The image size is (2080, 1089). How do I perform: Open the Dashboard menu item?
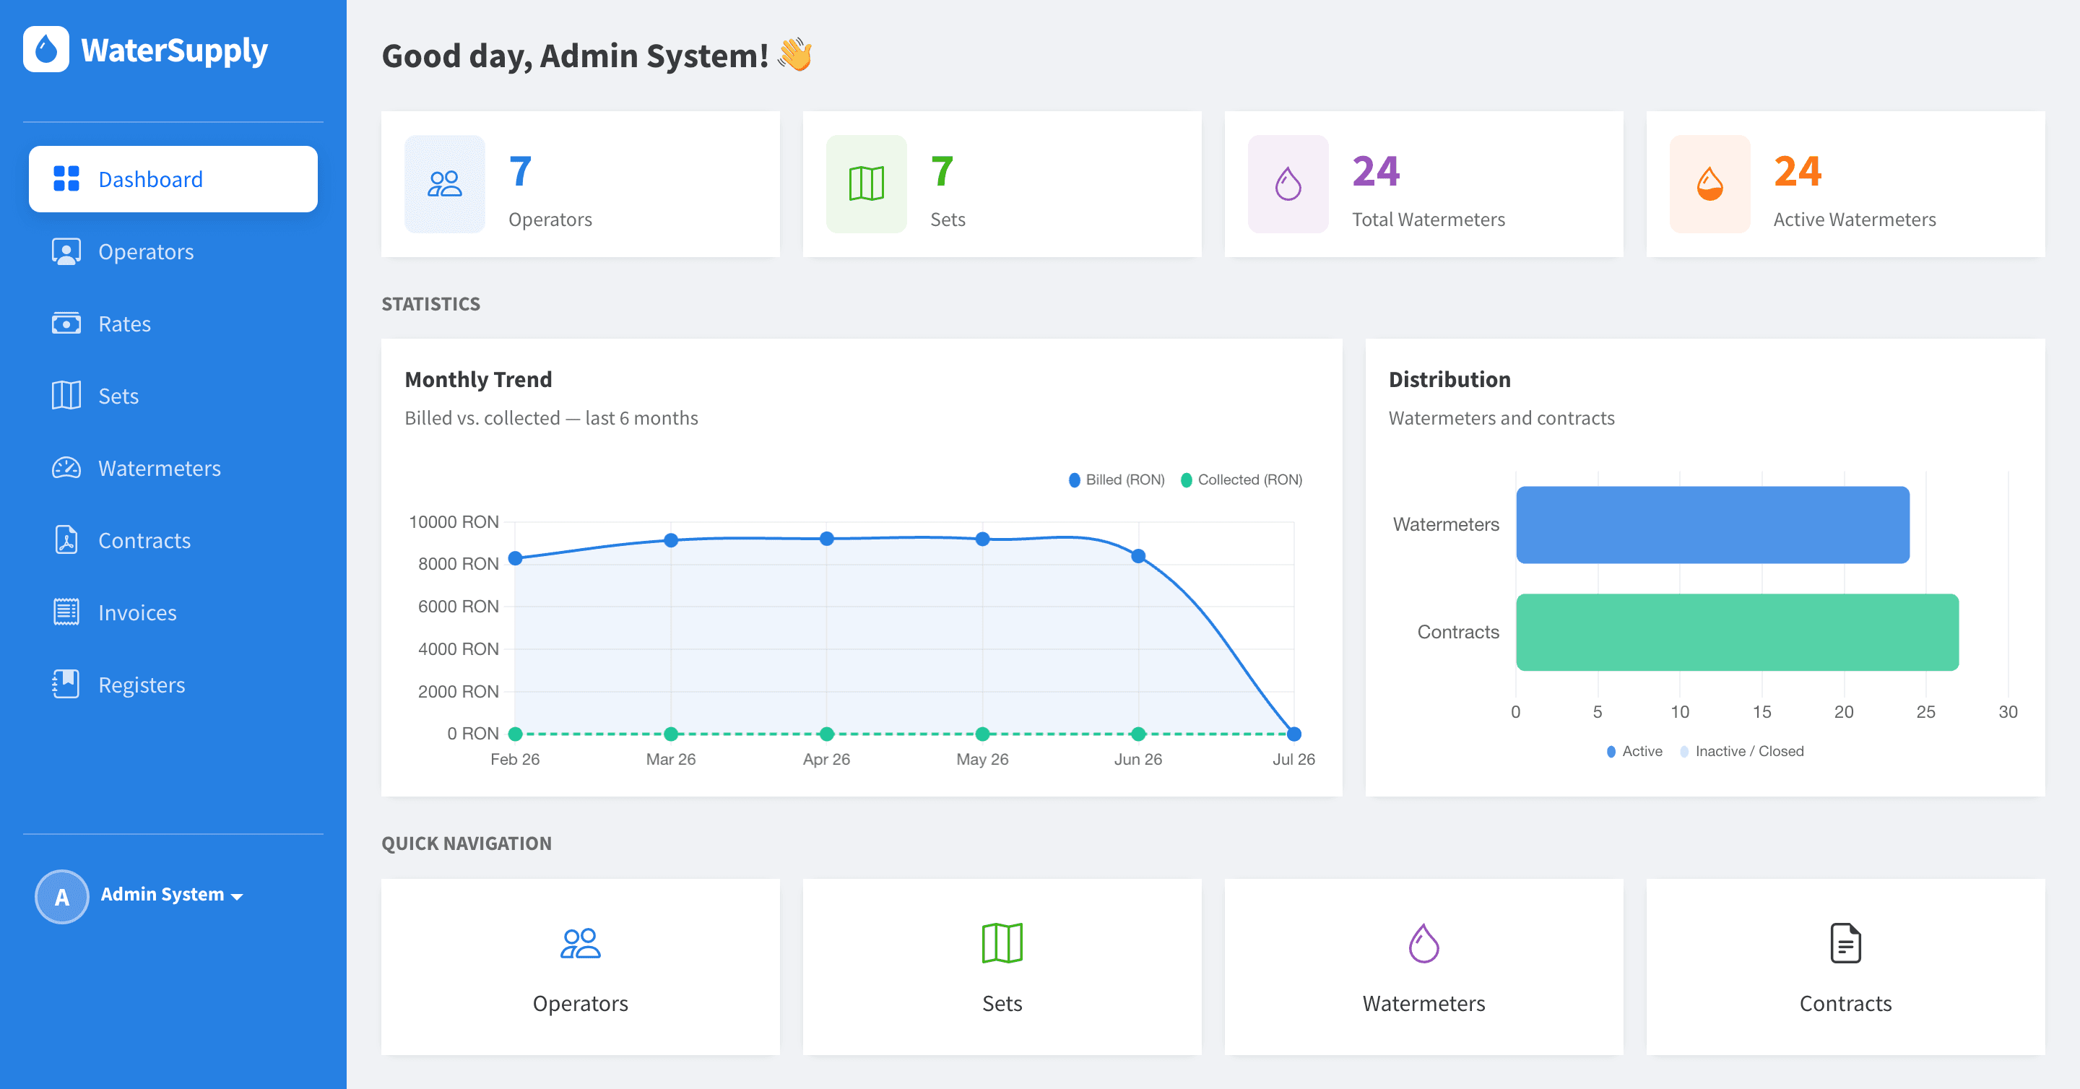tap(173, 178)
